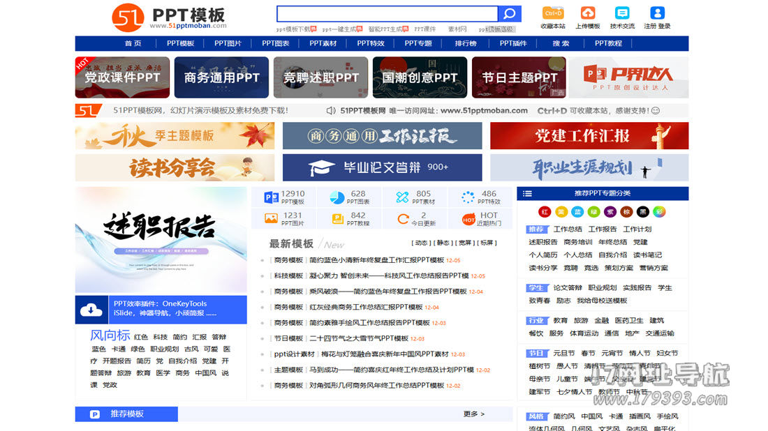
Task: Open the HOT 近期热门 icon
Action: 468,219
